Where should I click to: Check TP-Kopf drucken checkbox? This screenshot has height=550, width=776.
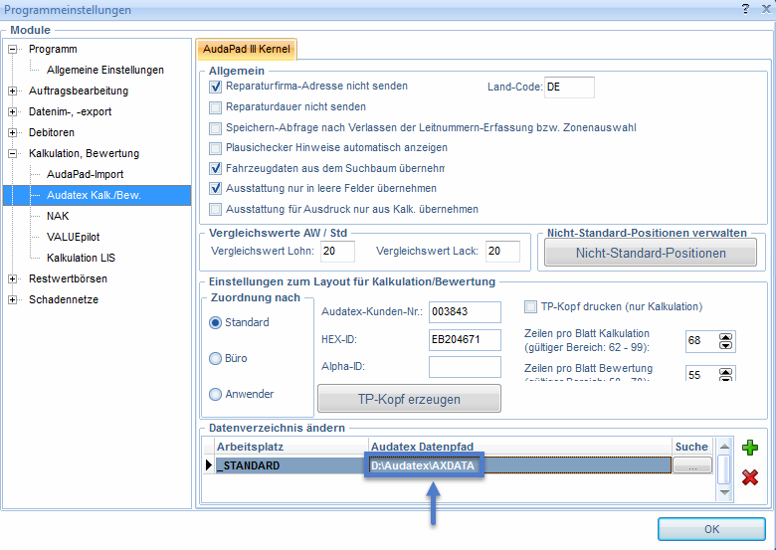(x=530, y=307)
